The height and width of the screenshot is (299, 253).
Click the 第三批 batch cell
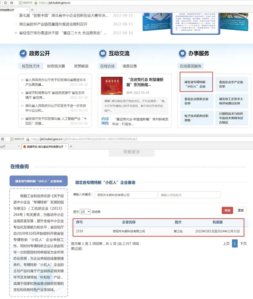tap(178, 231)
